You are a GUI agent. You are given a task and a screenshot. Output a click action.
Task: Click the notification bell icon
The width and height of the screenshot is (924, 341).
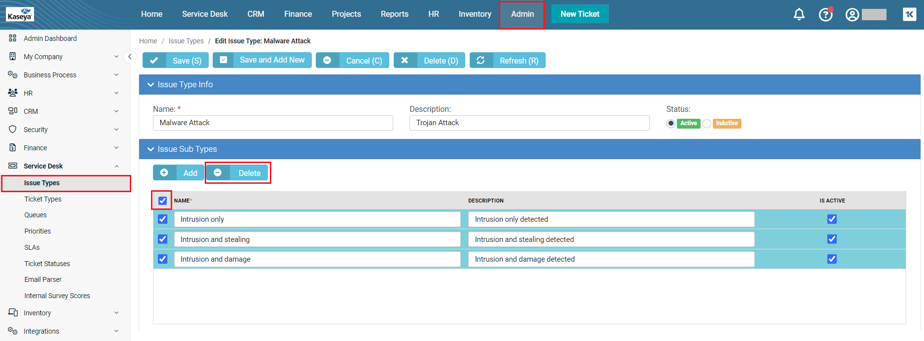(x=799, y=14)
